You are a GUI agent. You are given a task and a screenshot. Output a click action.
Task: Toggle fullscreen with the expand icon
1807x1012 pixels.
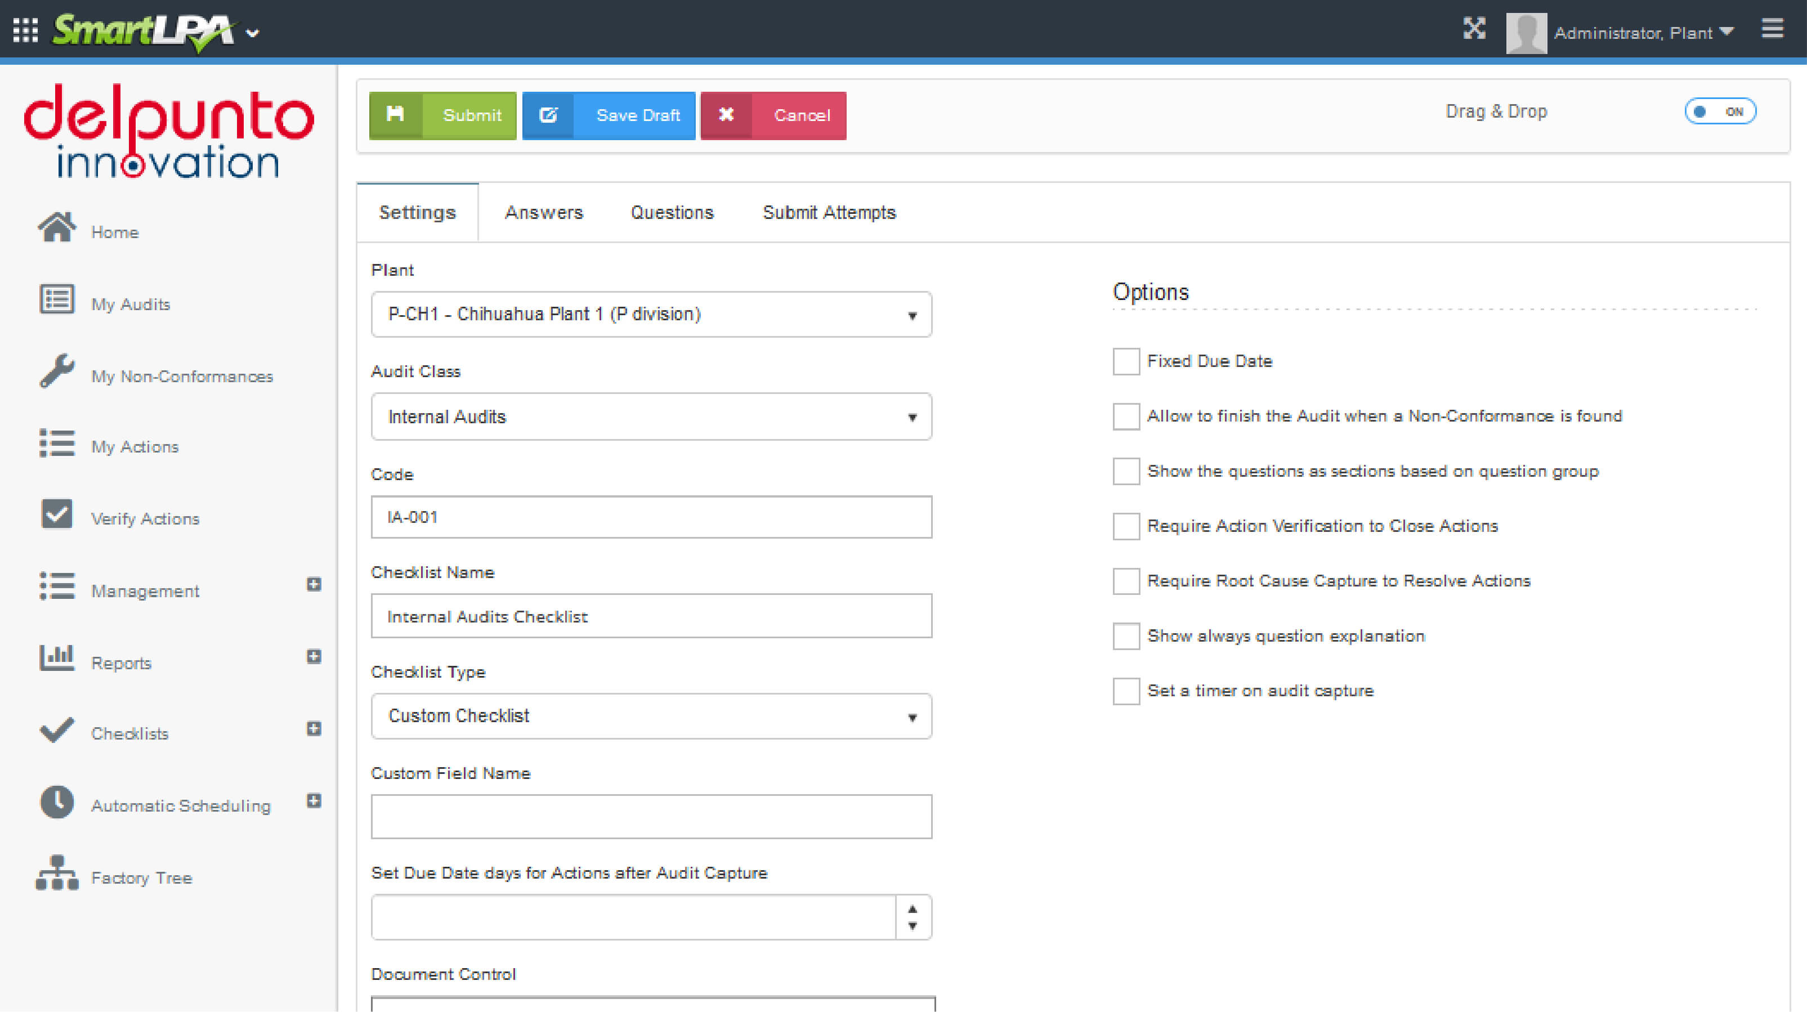(1474, 28)
